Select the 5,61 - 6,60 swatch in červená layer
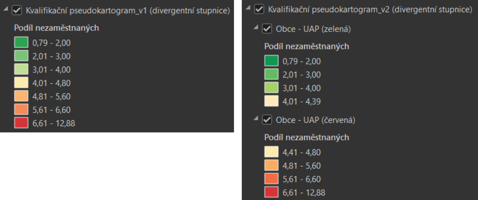 tap(271, 179)
